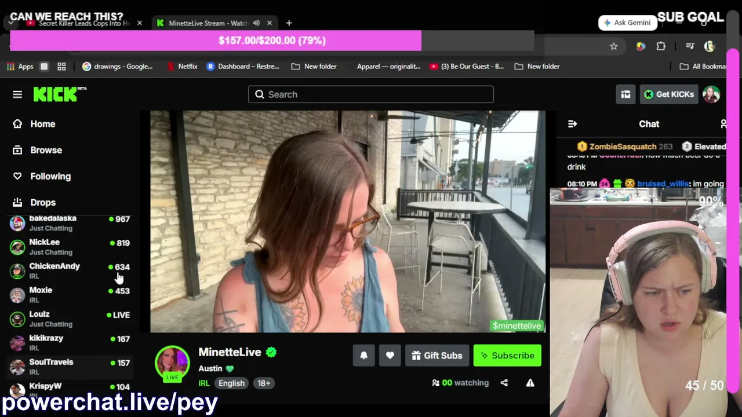The image size is (742, 417).
Task: Open the Chrome profile avatar
Action: point(710,46)
